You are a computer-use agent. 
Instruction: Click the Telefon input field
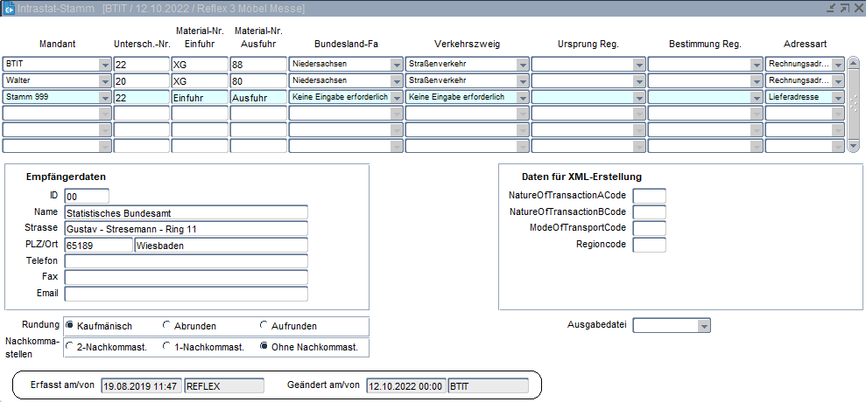186,261
